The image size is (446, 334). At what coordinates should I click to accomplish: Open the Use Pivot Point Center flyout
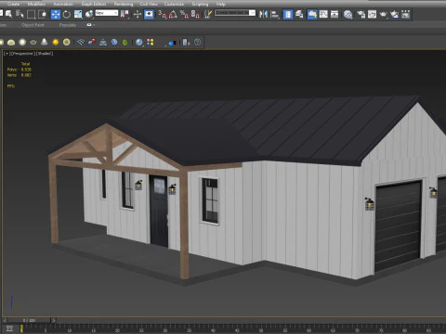[125, 14]
